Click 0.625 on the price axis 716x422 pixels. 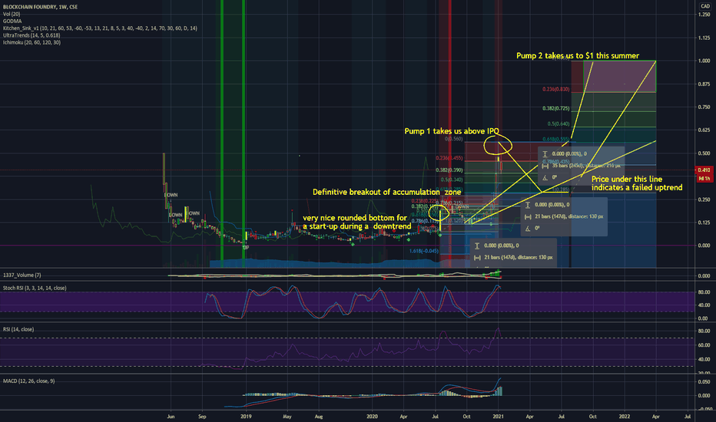[x=704, y=130]
